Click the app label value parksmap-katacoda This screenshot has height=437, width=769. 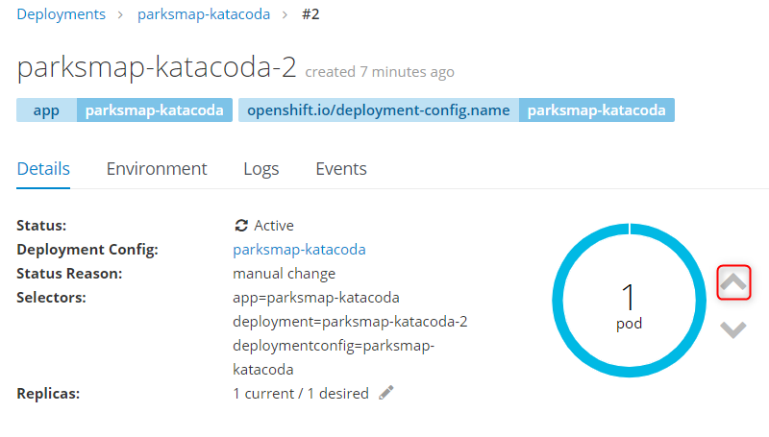click(155, 110)
